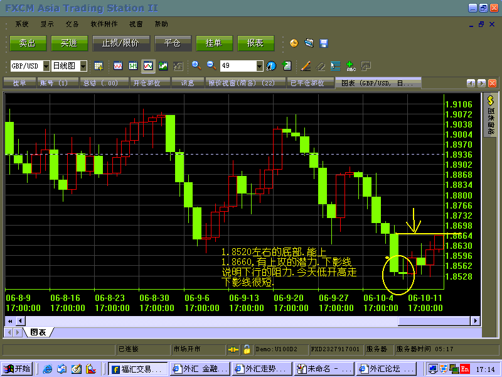Viewport: 502px width, 377px height.
Task: Click the green 买进 button
Action: pyautogui.click(x=69, y=43)
